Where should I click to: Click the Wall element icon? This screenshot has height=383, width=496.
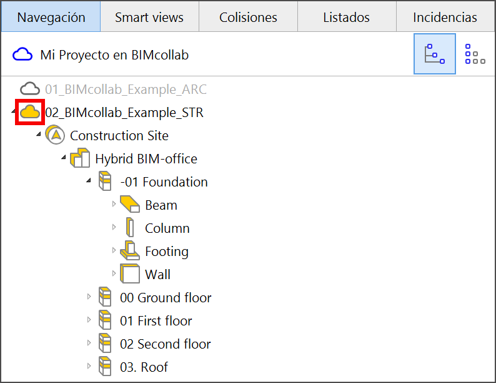130,273
